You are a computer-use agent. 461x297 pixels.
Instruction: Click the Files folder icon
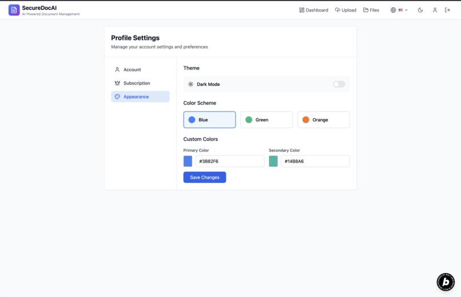click(365, 10)
